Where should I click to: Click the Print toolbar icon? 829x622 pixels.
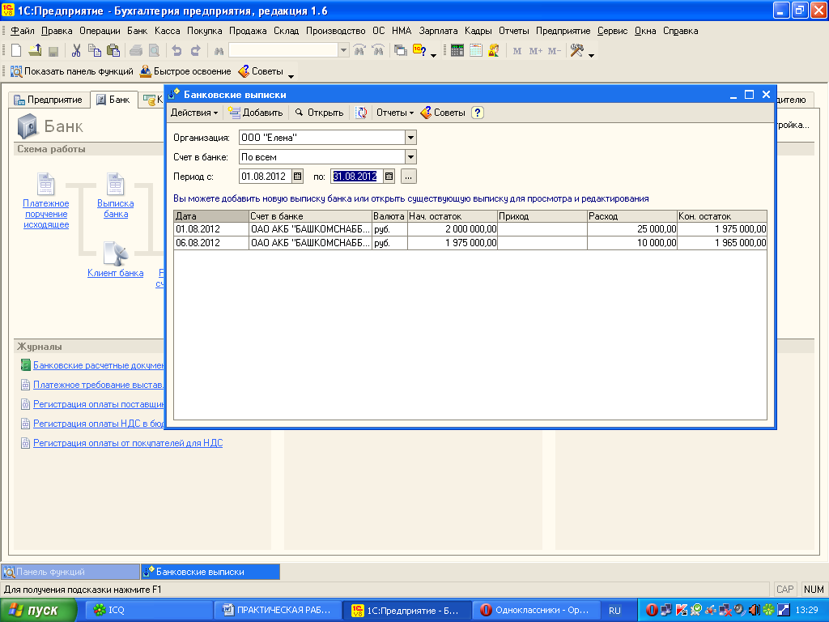pyautogui.click(x=136, y=51)
